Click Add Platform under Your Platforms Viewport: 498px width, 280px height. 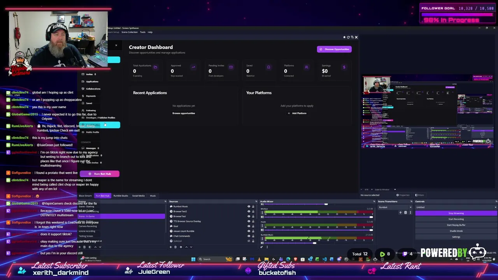click(297, 113)
